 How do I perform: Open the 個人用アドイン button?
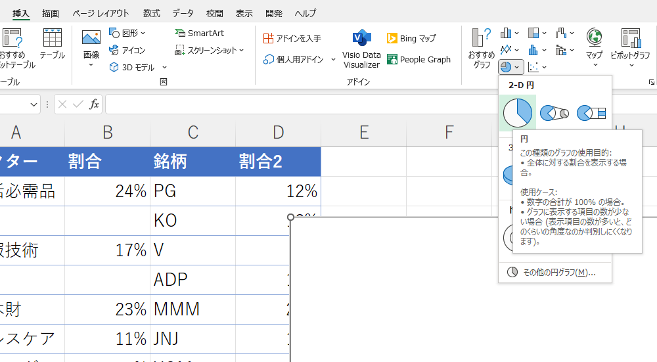pyautogui.click(x=293, y=60)
